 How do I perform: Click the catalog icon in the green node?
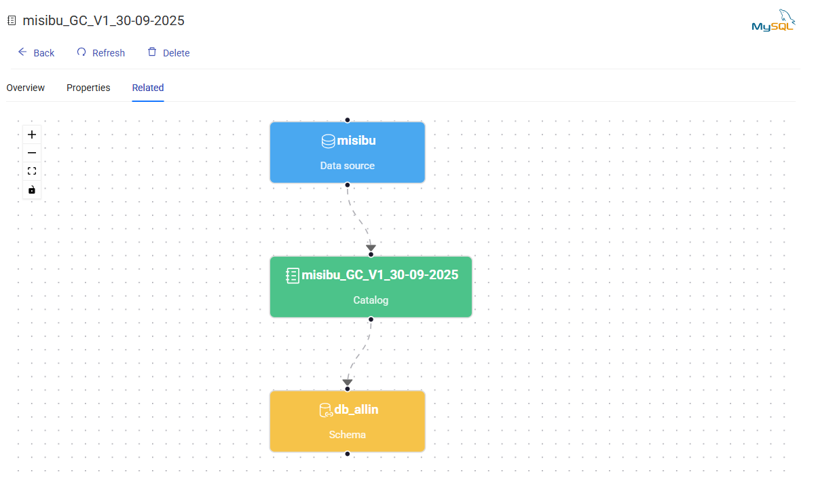tap(293, 275)
